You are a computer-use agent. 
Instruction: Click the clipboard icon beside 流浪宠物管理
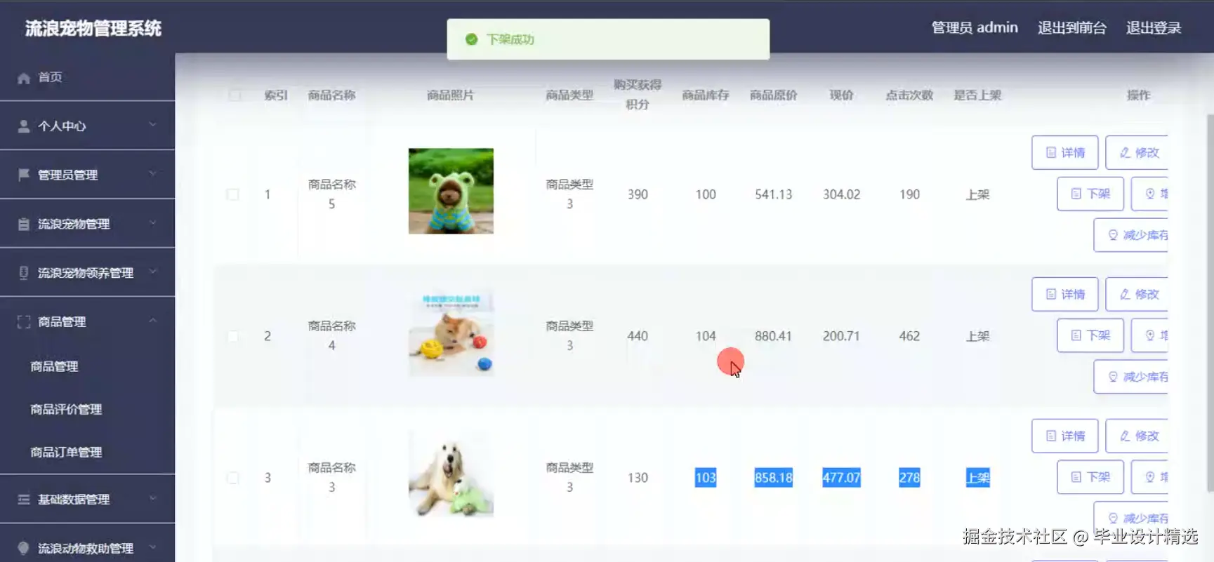tap(24, 224)
